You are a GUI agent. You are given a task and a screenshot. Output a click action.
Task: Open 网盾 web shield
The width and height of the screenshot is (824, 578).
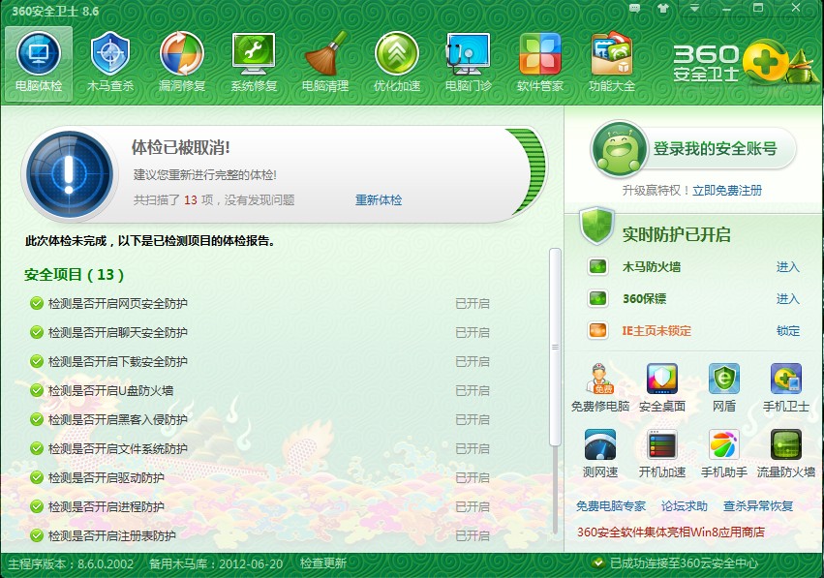(x=724, y=387)
